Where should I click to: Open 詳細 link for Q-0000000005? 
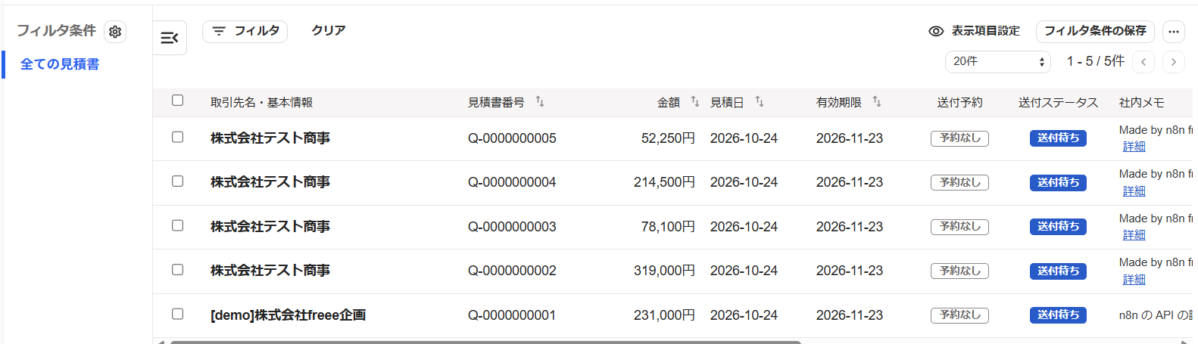(1134, 147)
